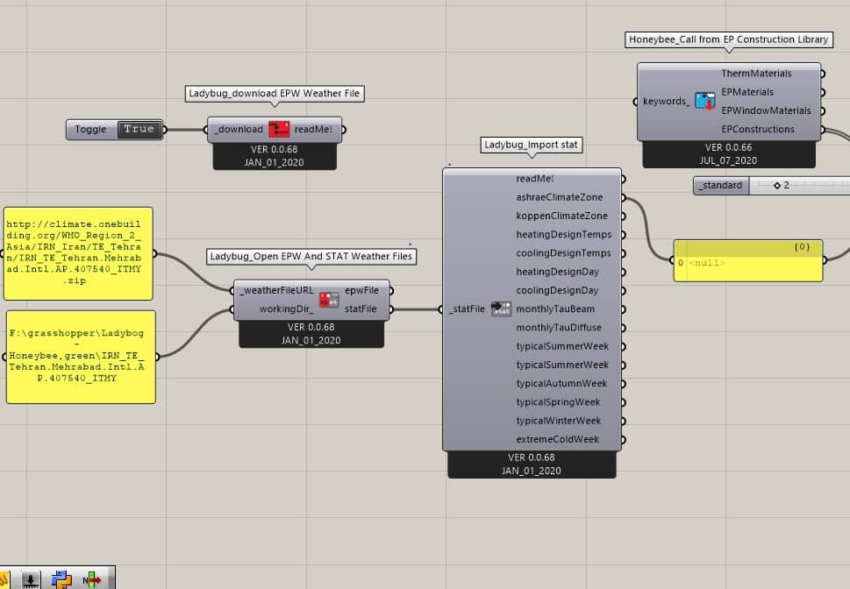Click the "heatingDesignDay" output text
Screen dimensions: 850x589
[x=557, y=272]
